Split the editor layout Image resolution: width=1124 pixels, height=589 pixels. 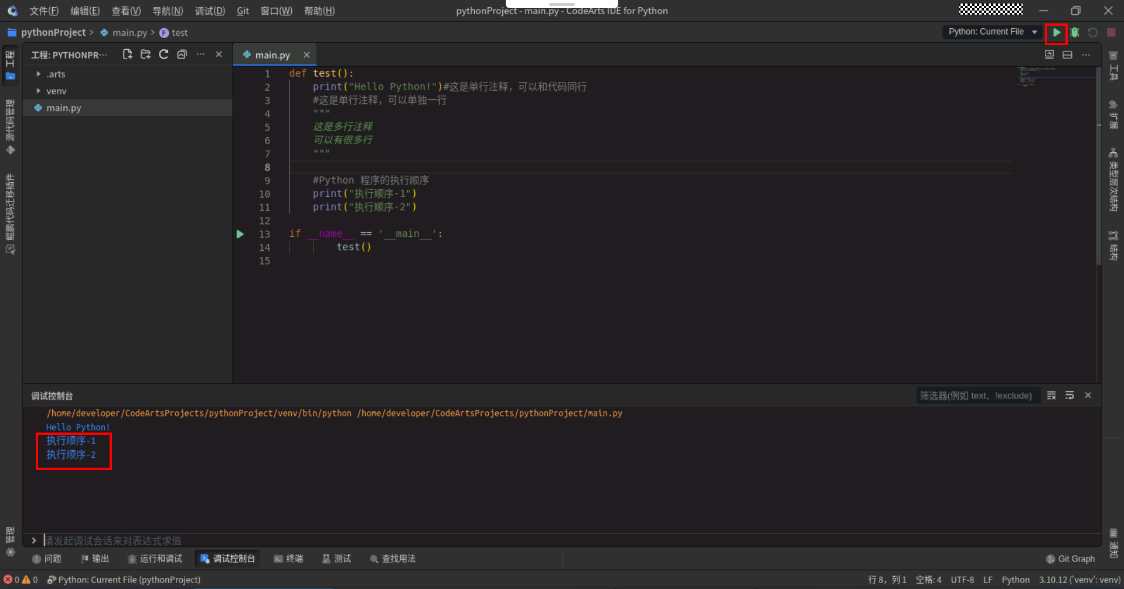pos(1067,55)
